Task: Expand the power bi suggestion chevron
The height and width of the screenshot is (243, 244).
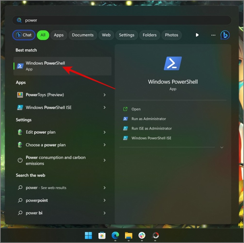Action: 105,213
